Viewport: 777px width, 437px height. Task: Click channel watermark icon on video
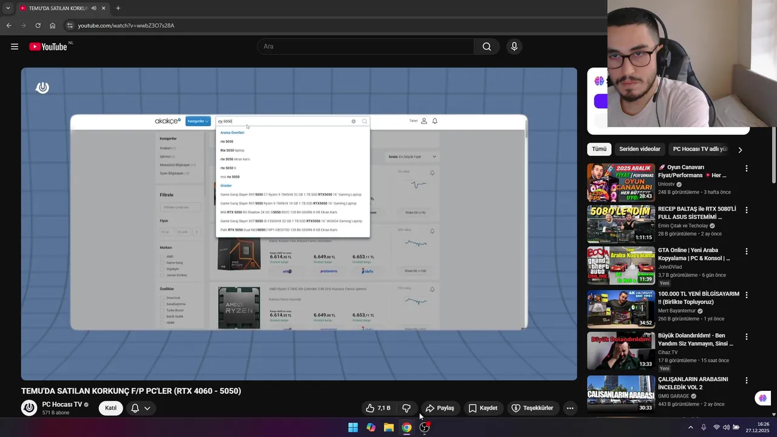pyautogui.click(x=42, y=87)
